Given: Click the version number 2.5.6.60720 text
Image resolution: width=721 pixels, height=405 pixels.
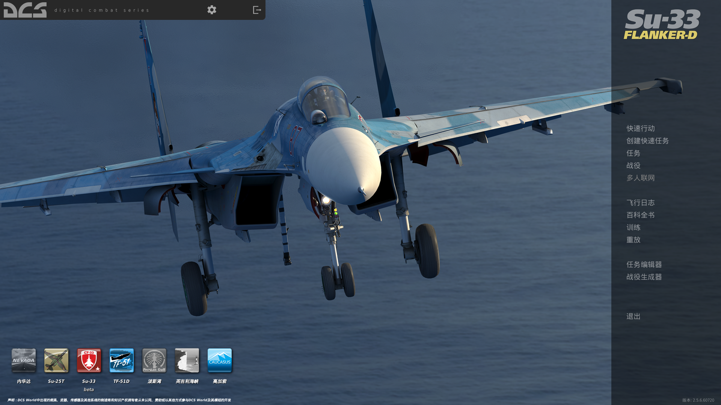Looking at the screenshot, I should pos(703,400).
